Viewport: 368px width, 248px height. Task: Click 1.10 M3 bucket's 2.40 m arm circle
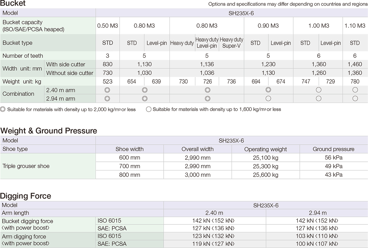(x=355, y=90)
